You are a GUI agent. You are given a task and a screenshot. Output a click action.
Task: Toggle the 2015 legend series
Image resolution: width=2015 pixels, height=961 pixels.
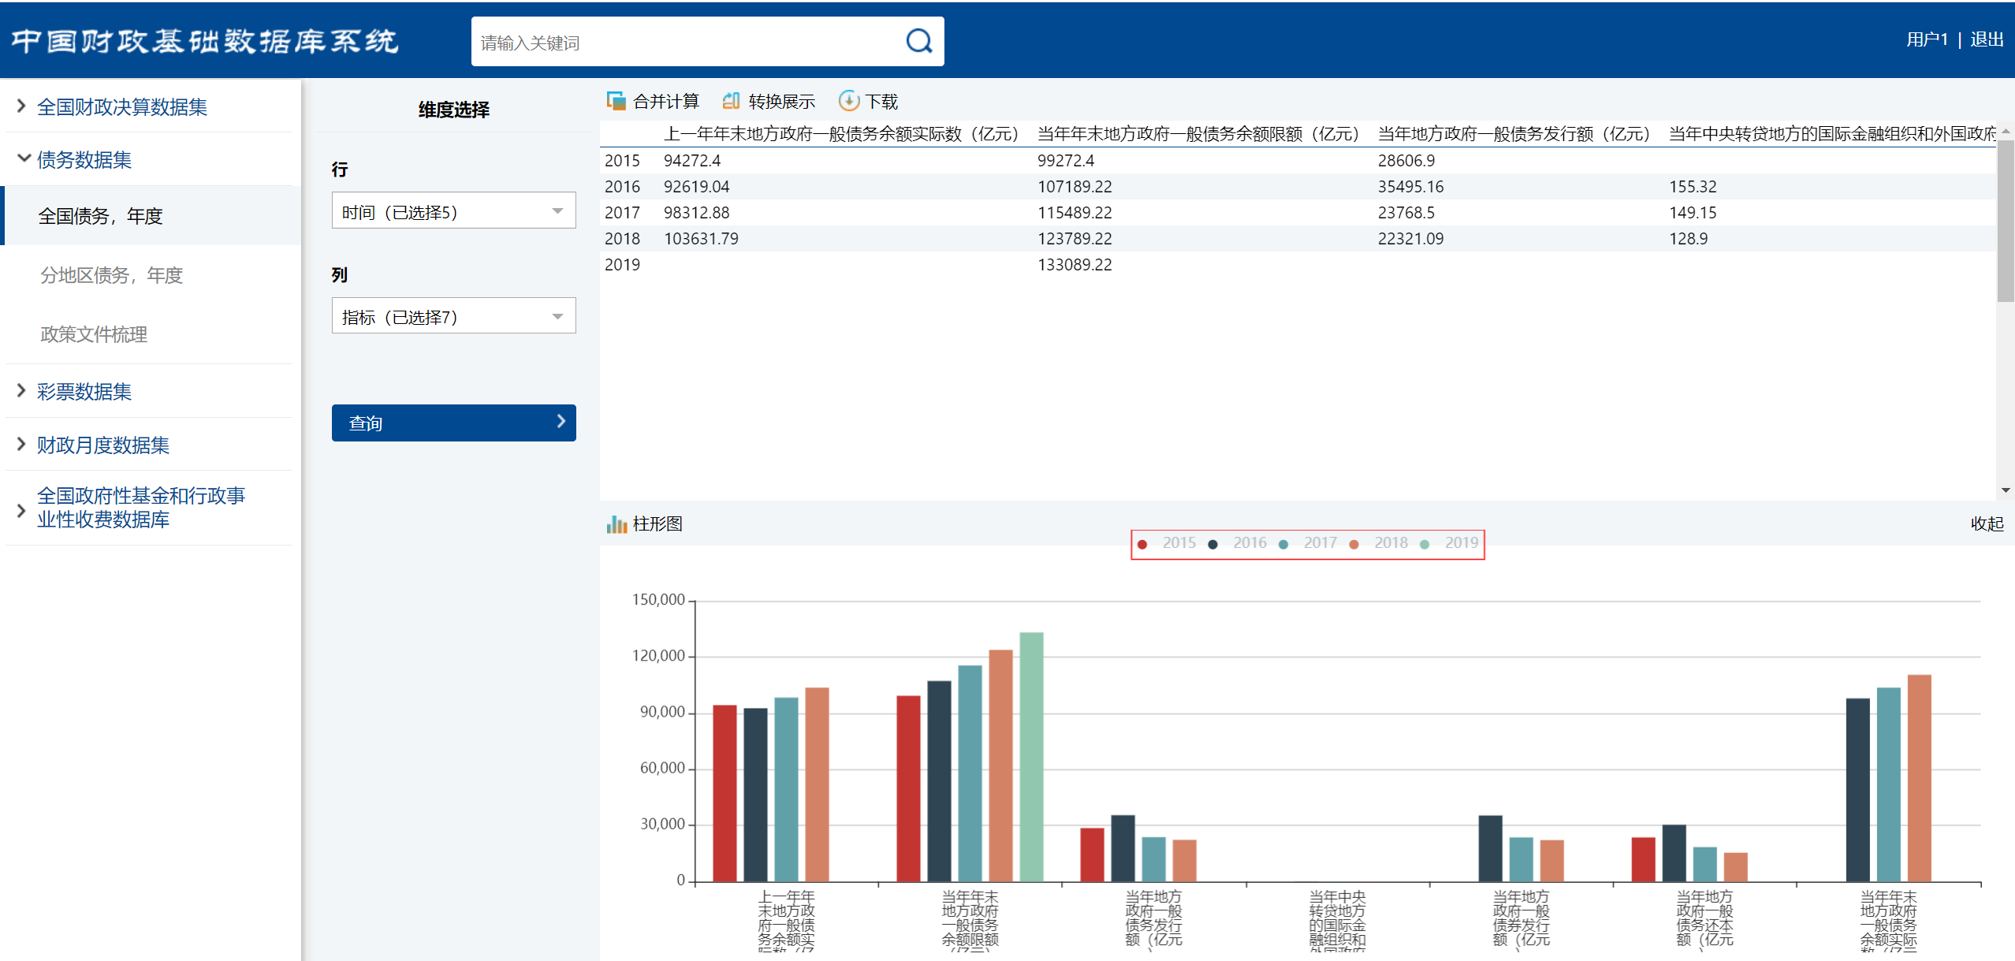coord(1166,543)
